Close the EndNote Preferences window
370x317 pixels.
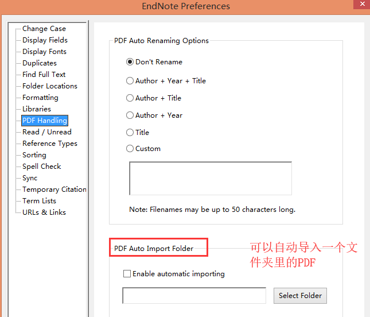click(x=362, y=4)
